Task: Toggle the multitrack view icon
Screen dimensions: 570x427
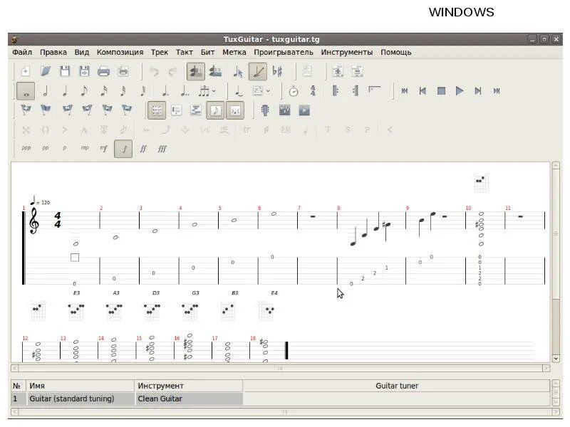Action: (195, 110)
